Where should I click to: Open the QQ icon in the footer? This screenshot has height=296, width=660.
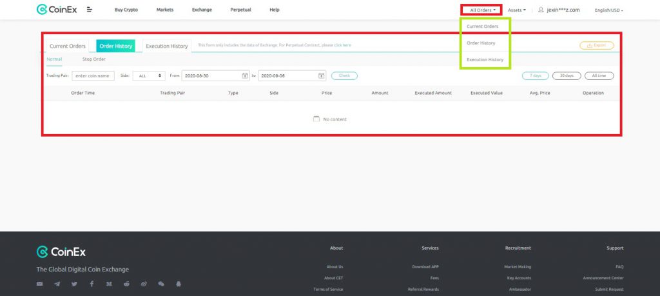(x=179, y=284)
